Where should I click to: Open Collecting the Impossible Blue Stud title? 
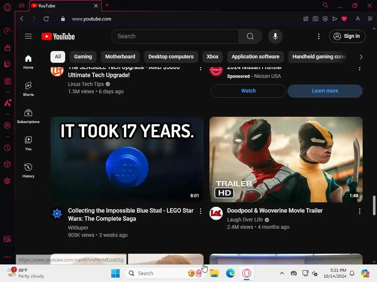pyautogui.click(x=131, y=214)
